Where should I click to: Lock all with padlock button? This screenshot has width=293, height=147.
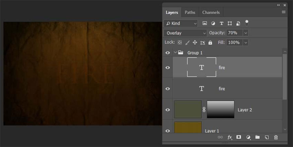(x=210, y=43)
